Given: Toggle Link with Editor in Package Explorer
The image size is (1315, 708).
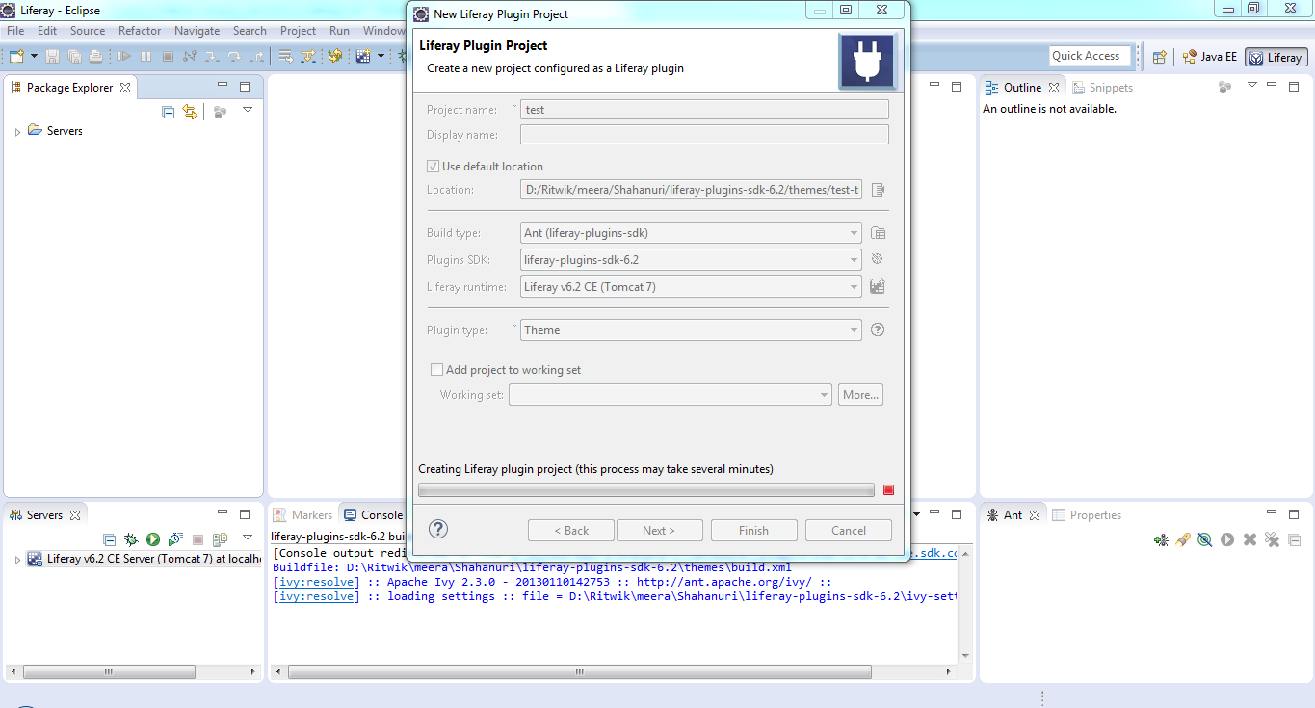Looking at the screenshot, I should coord(190,112).
